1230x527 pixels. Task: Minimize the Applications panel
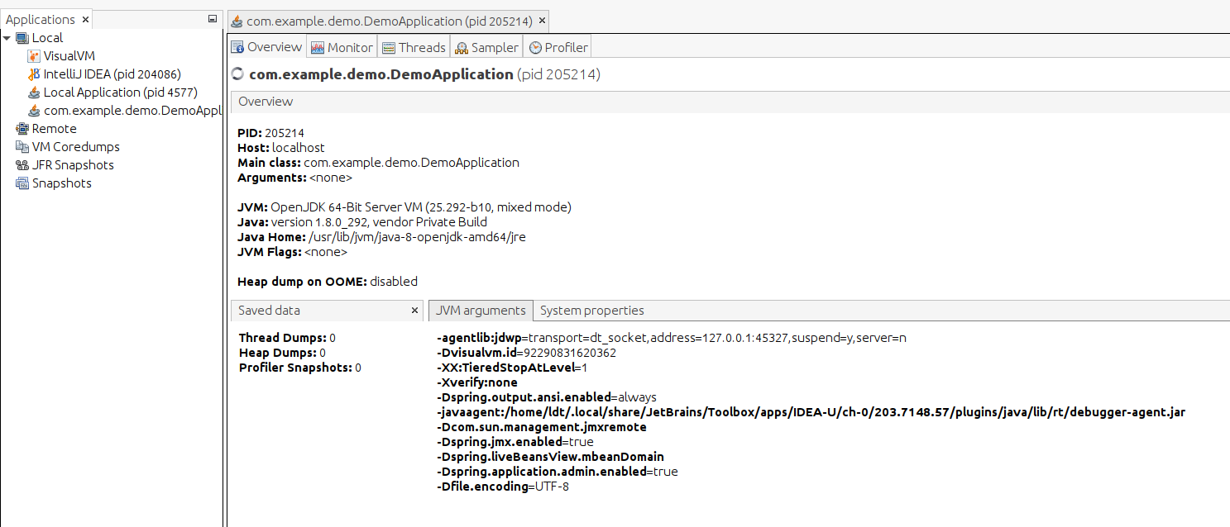click(x=213, y=19)
